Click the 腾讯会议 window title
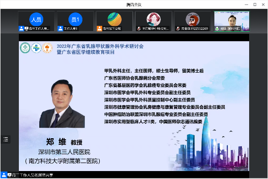The height and width of the screenshot is (179, 268). 134,4
